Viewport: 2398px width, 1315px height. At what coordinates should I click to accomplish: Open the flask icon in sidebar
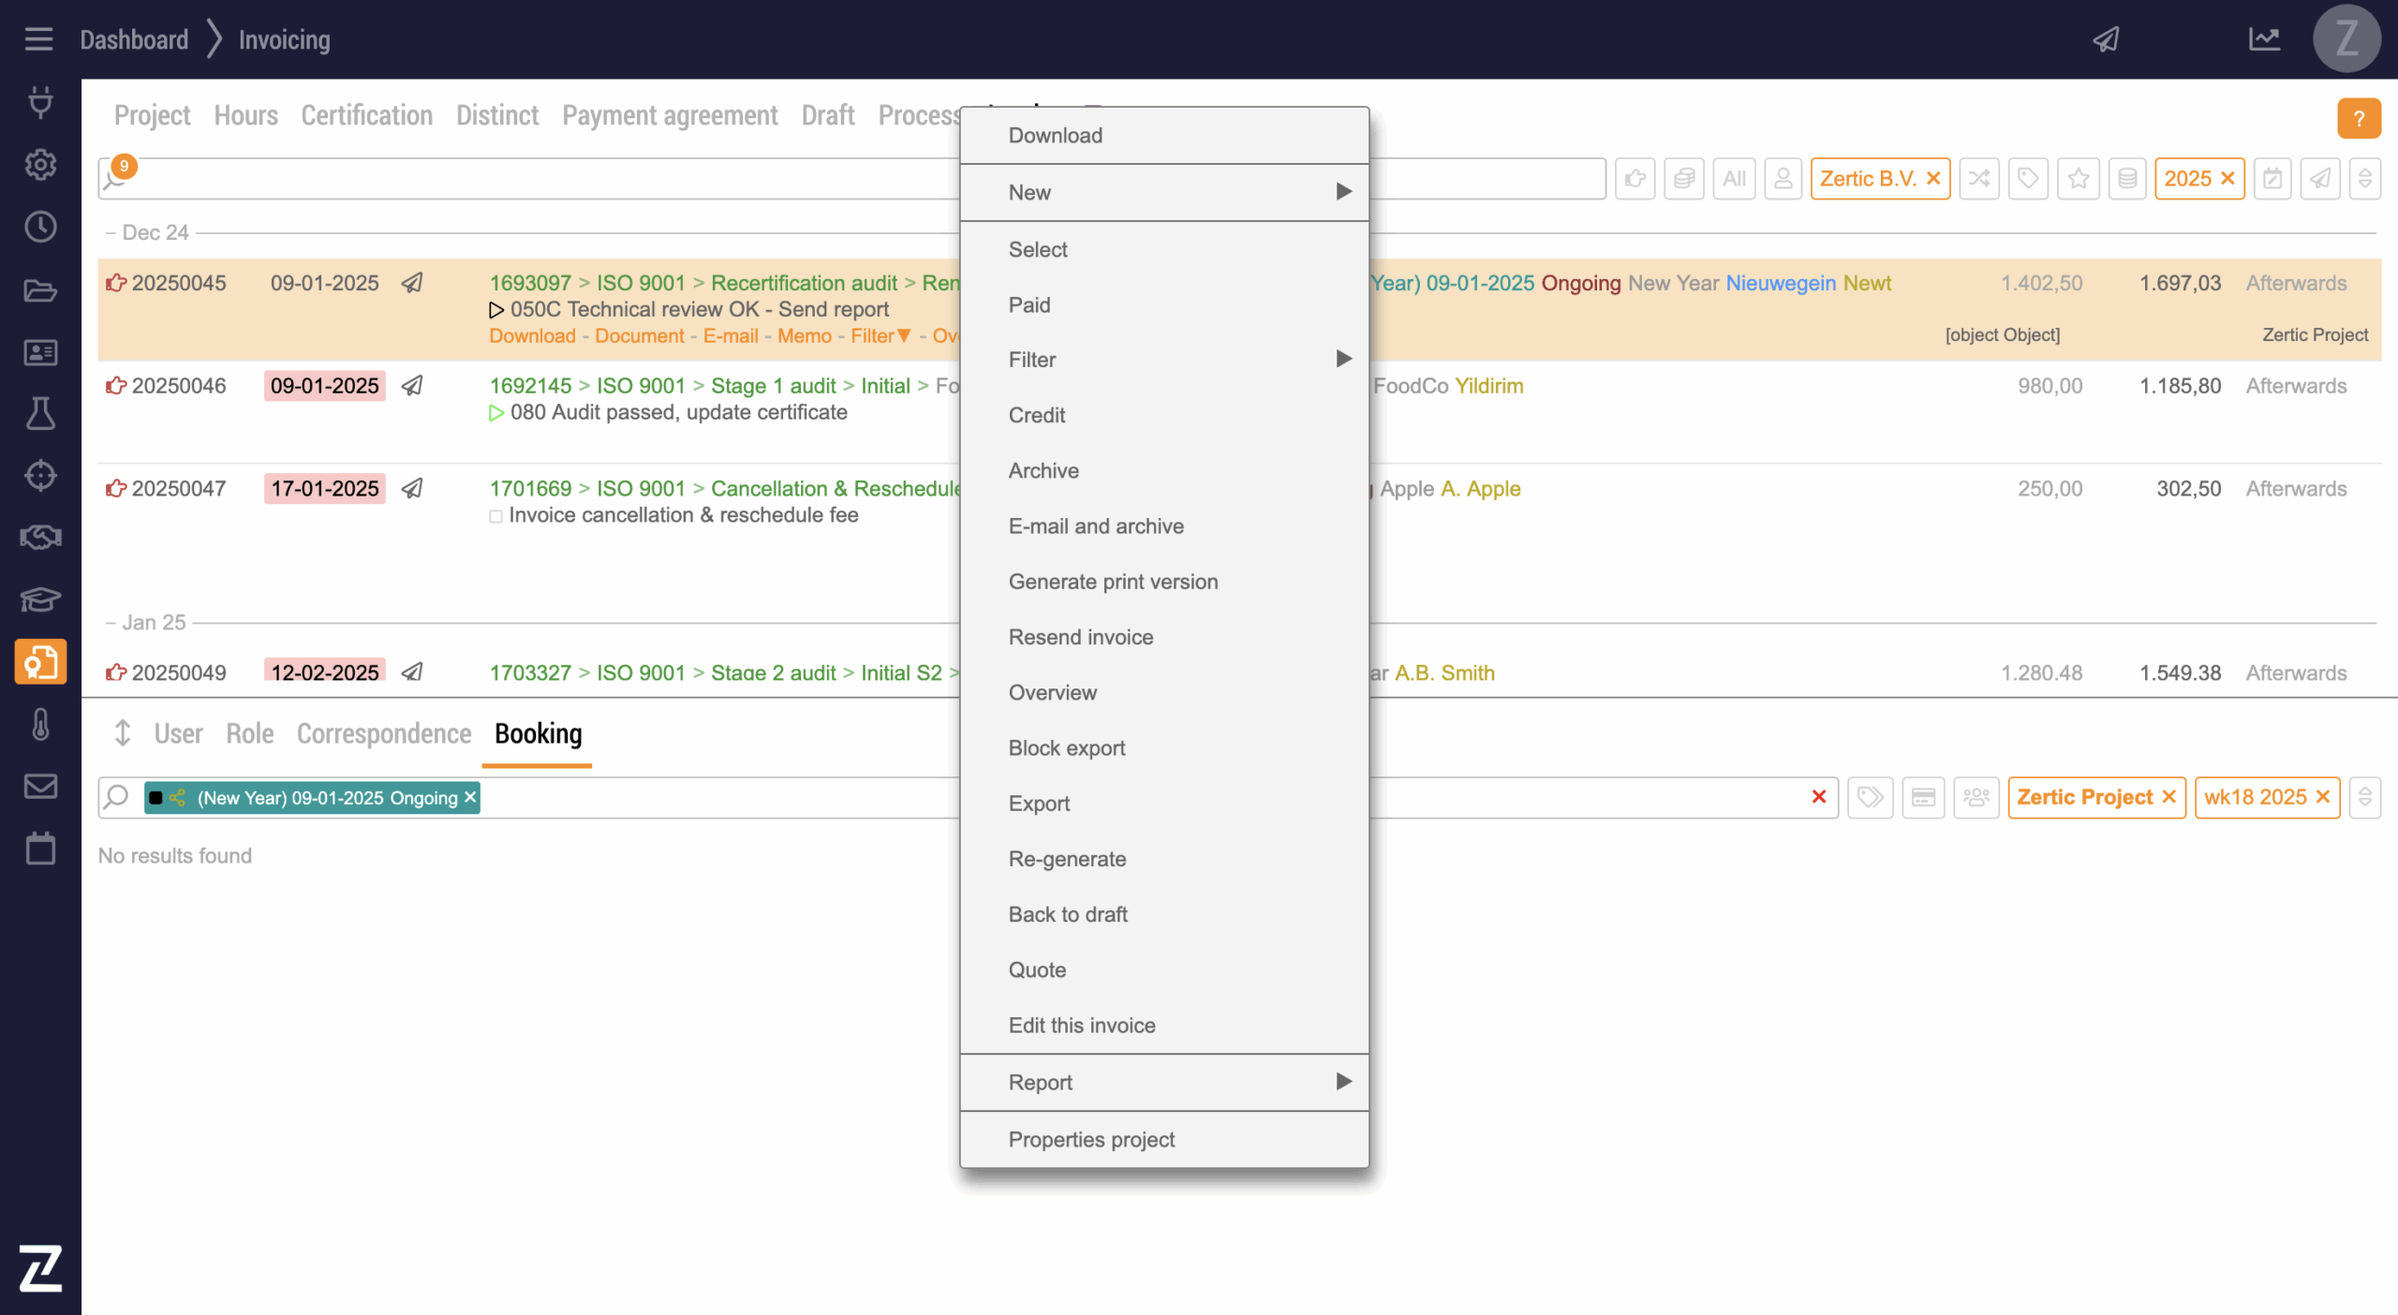pyautogui.click(x=40, y=413)
